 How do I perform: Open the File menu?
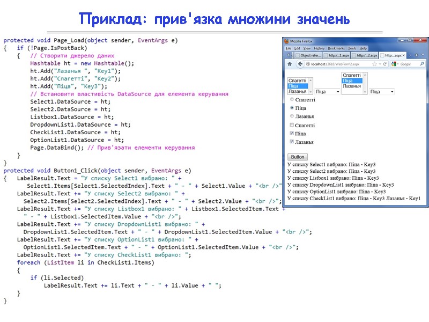(289, 48)
